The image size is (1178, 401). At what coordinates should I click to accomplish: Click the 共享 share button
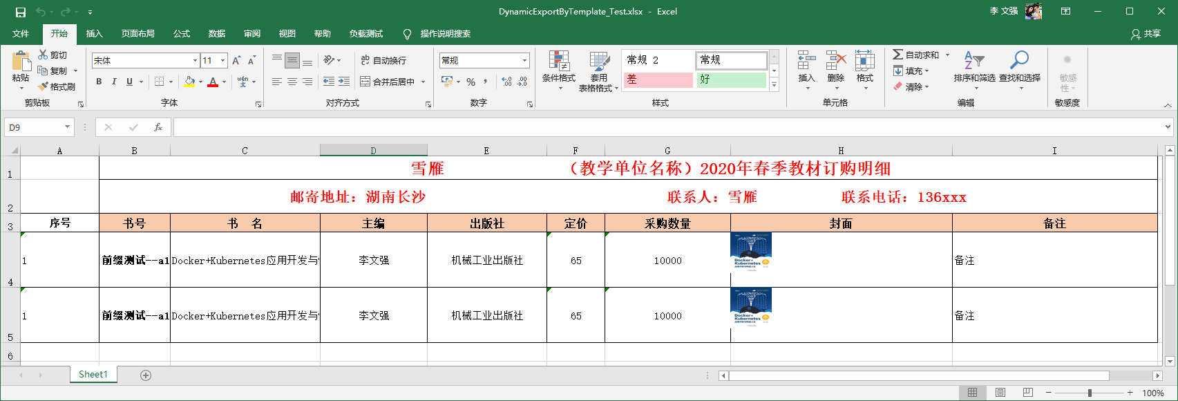click(x=1146, y=34)
